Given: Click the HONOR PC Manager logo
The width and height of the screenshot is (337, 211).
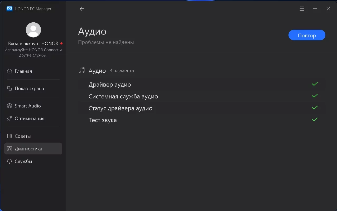Looking at the screenshot, I should [x=9, y=9].
